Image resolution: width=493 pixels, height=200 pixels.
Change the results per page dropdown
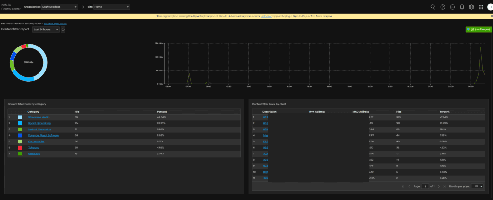click(x=478, y=186)
